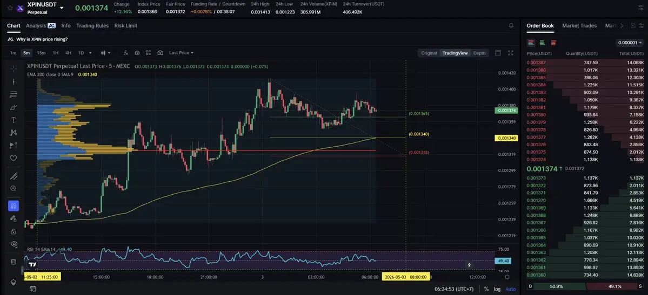Open the heart favorites drawing icon
Viewport: 648px width, 295px height.
13,158
